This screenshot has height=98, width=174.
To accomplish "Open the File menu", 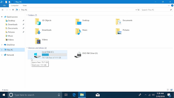I will 4,5.
